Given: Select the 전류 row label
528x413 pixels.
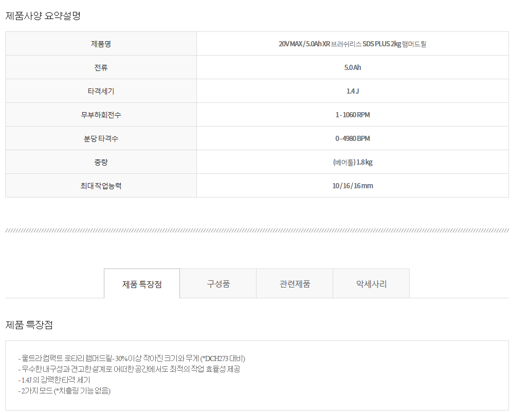Looking at the screenshot, I should tap(101, 67).
